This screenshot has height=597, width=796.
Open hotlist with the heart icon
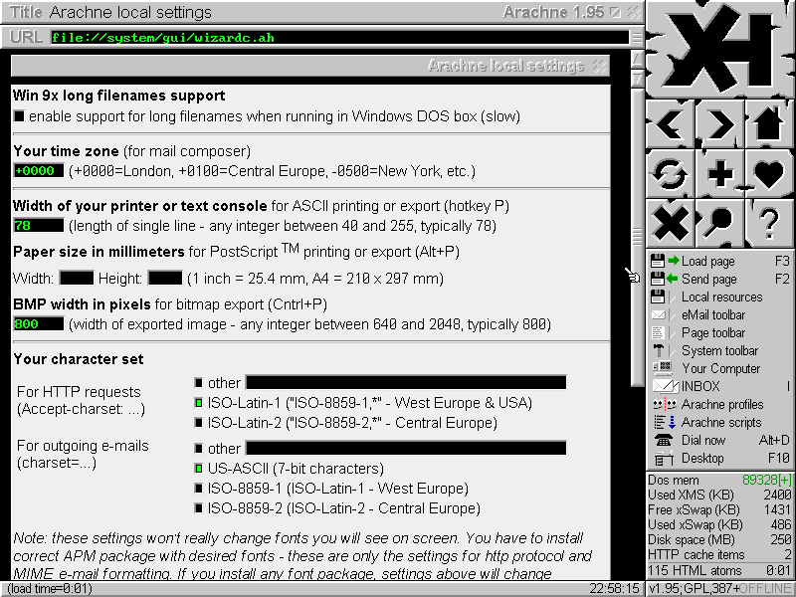[770, 173]
